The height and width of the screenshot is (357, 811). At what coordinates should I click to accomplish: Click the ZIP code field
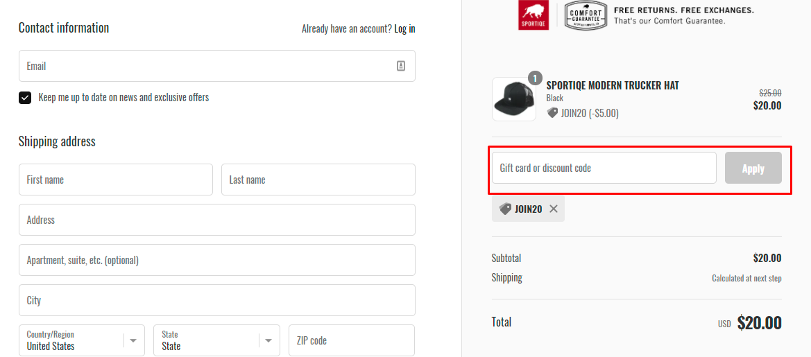tap(352, 340)
